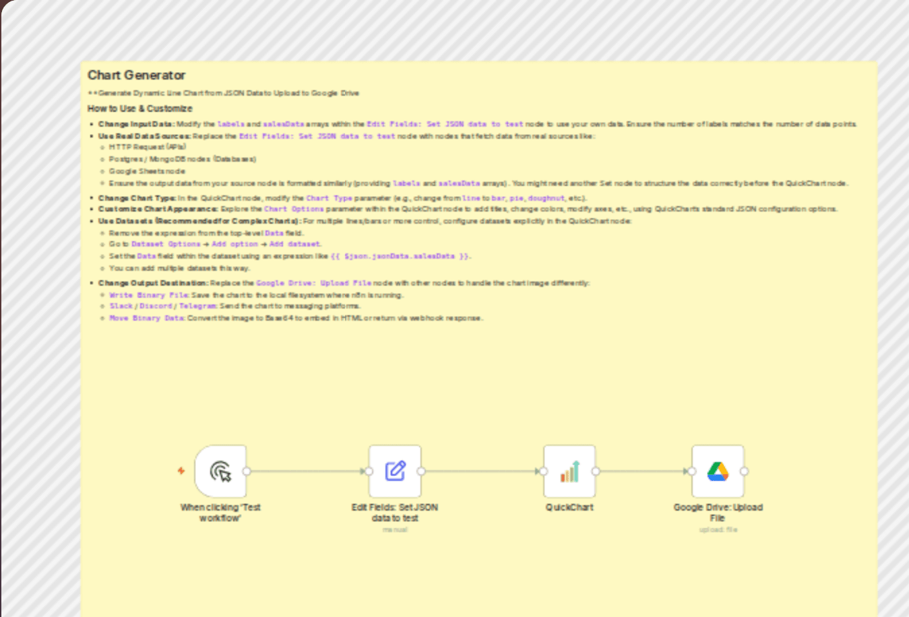Click the "Change Input Data:" bold text
909x617 pixels.
click(137, 124)
